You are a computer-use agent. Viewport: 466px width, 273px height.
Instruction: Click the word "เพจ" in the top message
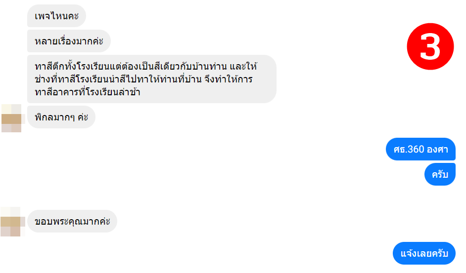pyautogui.click(x=43, y=16)
